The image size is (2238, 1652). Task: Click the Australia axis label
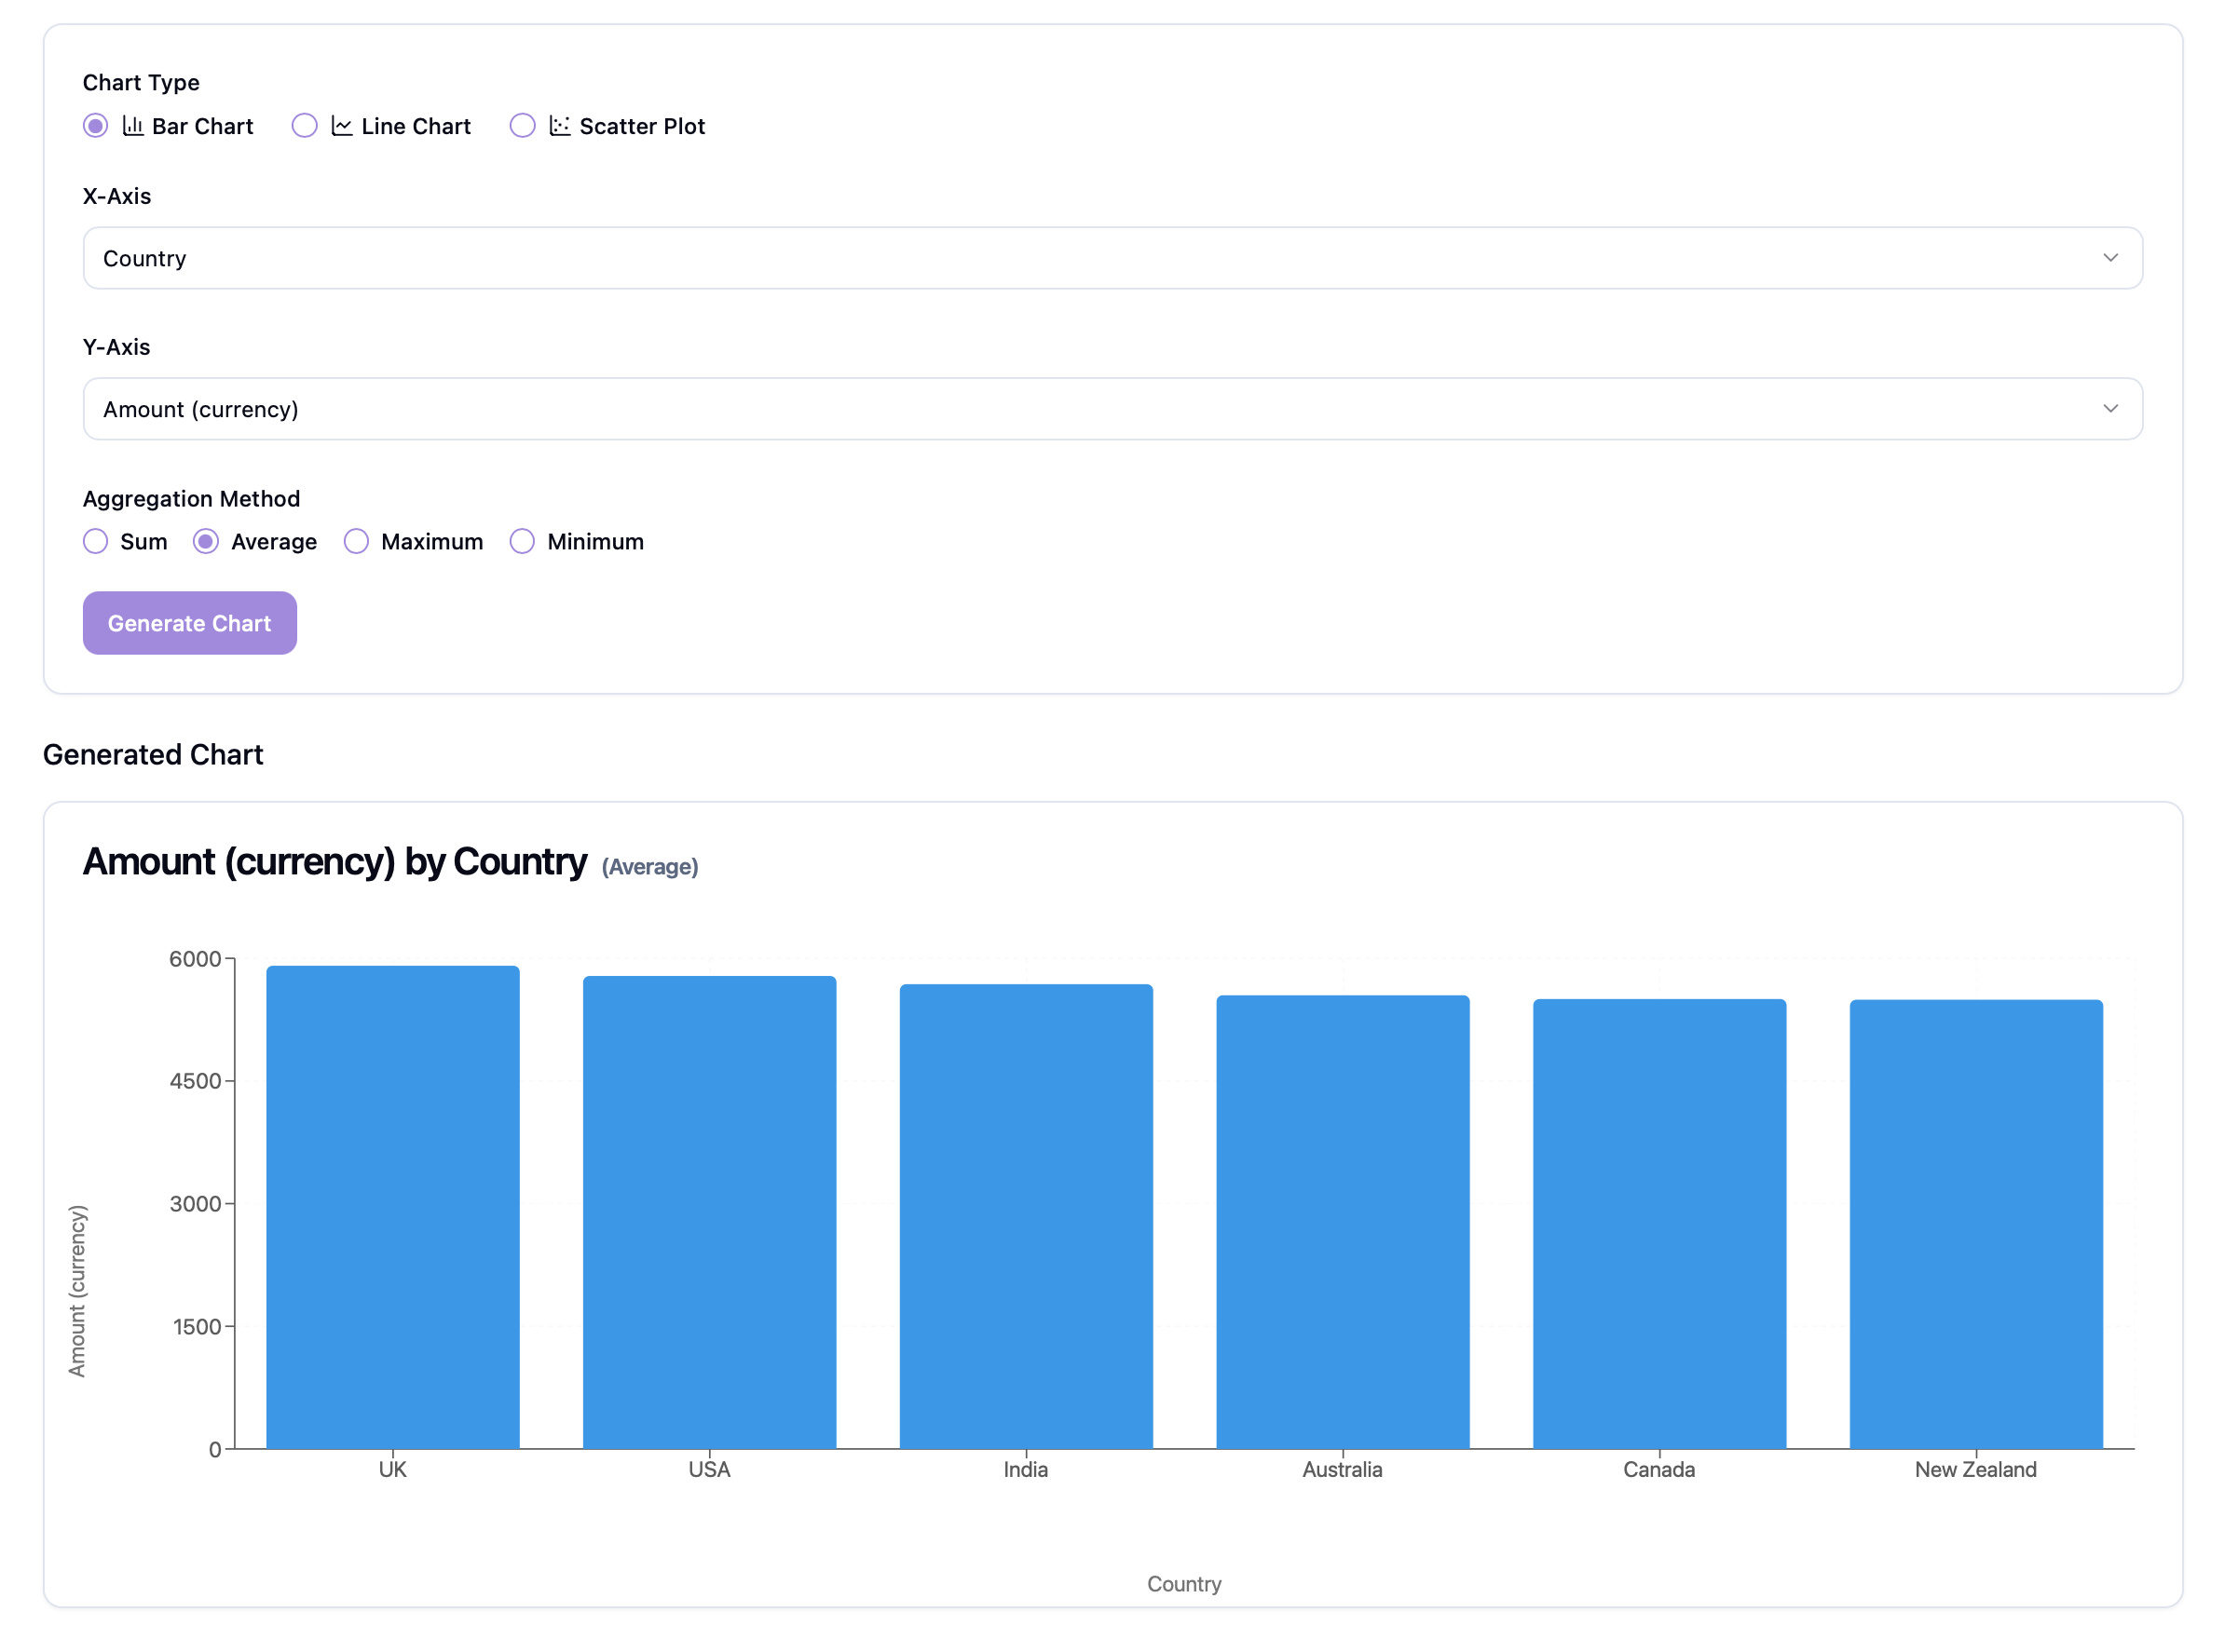(x=1344, y=1471)
